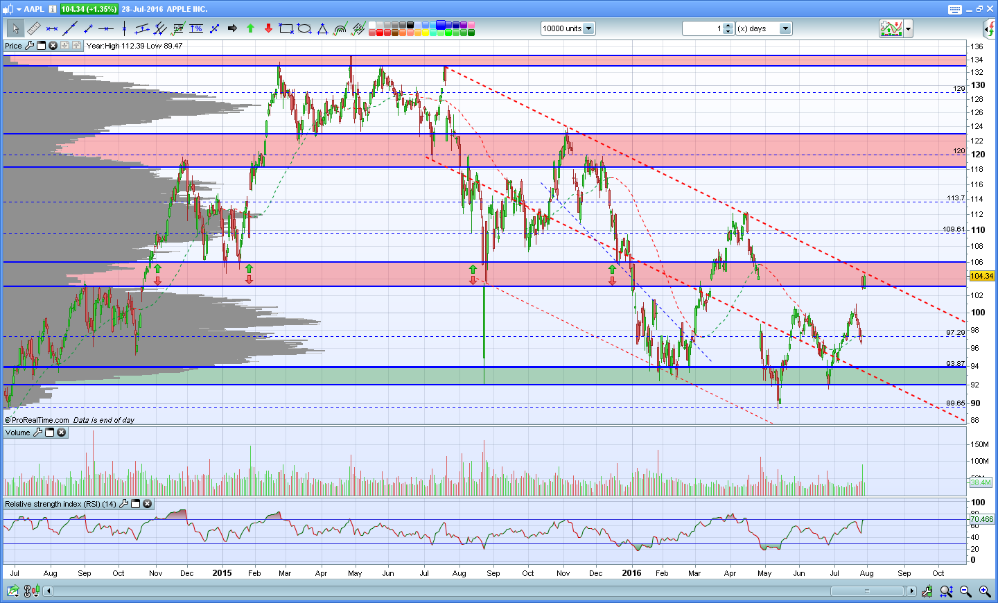The height and width of the screenshot is (603, 998).
Task: Click the add indicator chart button
Action: tap(891, 28)
